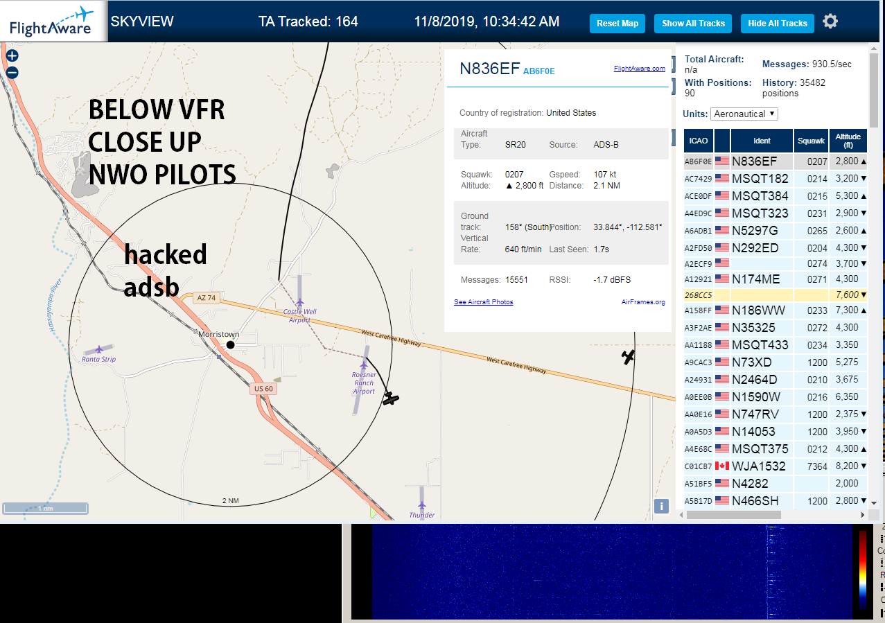
Task: Click the US 60 highway shield
Action: click(263, 389)
